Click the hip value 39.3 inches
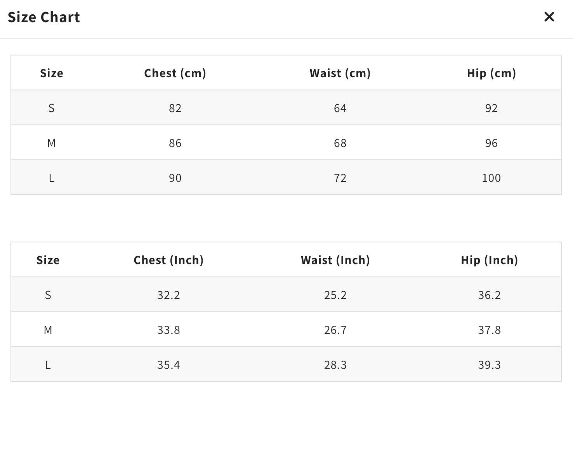The image size is (573, 470). pos(489,365)
